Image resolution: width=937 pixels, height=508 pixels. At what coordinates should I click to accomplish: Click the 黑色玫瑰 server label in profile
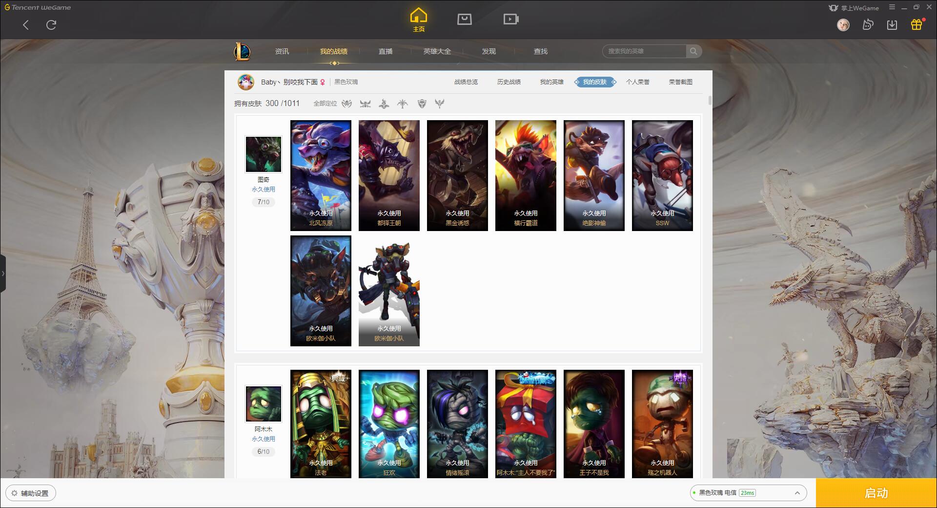[346, 82]
